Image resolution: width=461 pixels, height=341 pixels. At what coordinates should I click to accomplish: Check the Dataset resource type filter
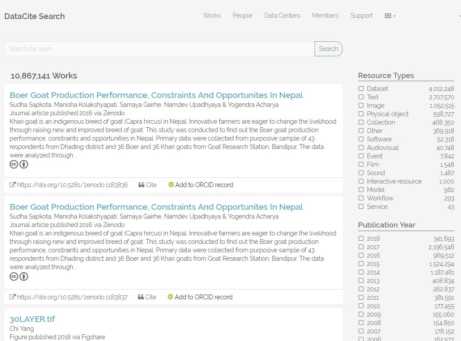(x=361, y=88)
